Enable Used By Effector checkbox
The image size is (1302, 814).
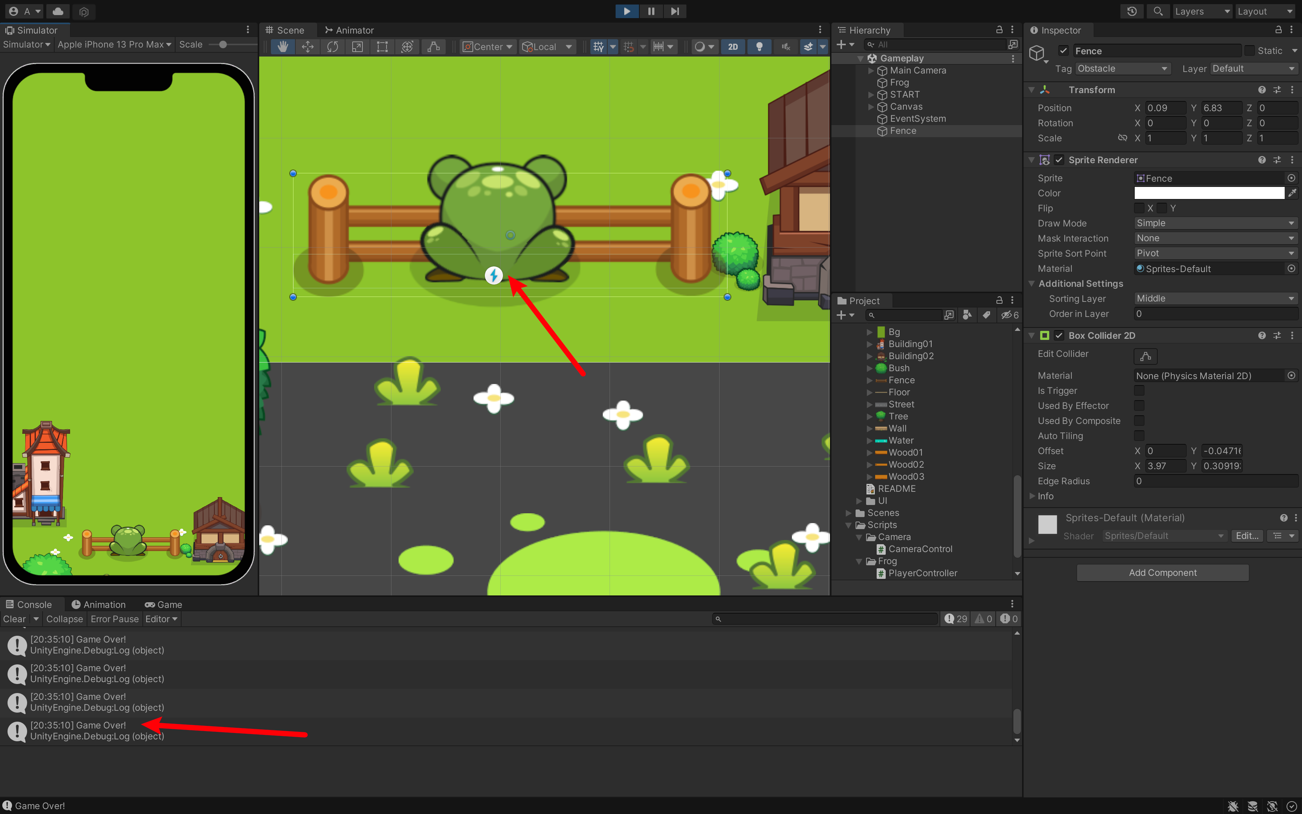[1139, 405]
